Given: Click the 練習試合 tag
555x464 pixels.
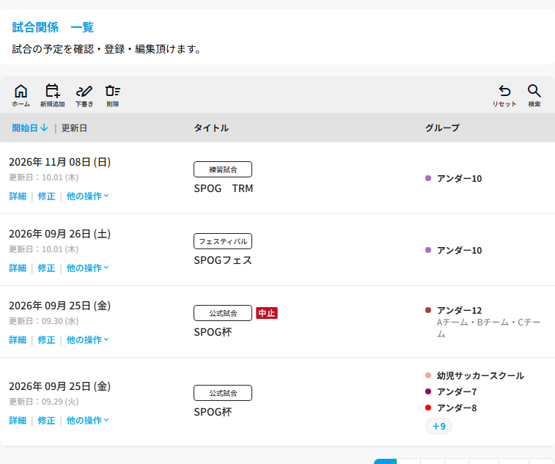Looking at the screenshot, I should [223, 169].
